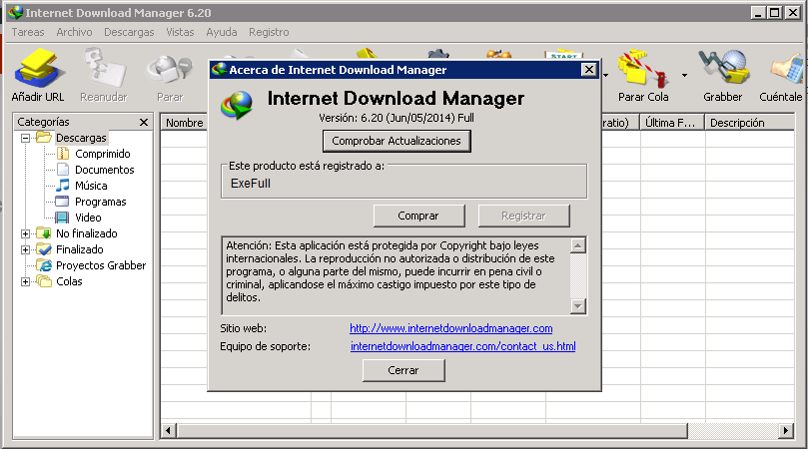Click the Cerrar button
The width and height of the screenshot is (808, 449).
point(404,370)
